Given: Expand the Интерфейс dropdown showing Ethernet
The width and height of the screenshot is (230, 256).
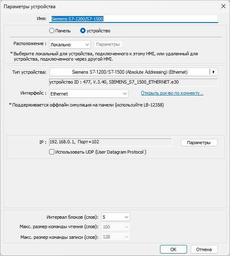Looking at the screenshot, I should [x=89, y=94].
